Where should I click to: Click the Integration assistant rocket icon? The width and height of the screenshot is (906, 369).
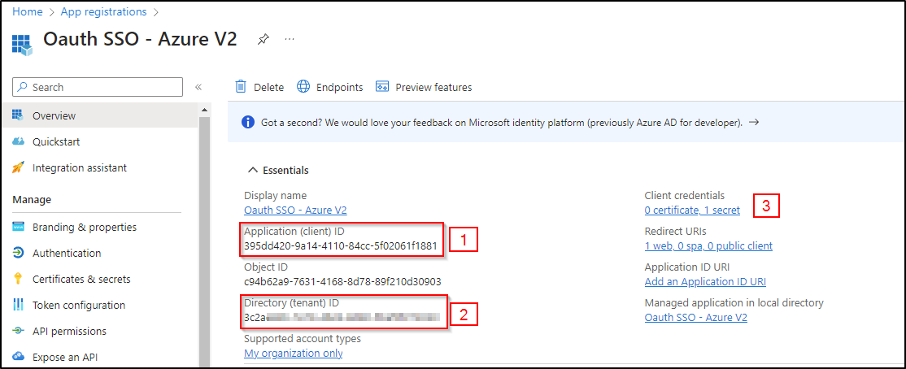[x=19, y=168]
